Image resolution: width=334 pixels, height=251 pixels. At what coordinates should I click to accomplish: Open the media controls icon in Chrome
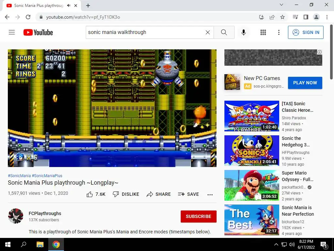pos(295,17)
